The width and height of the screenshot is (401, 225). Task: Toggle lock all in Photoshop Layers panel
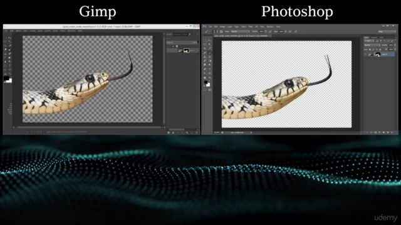pyautogui.click(x=380, y=49)
